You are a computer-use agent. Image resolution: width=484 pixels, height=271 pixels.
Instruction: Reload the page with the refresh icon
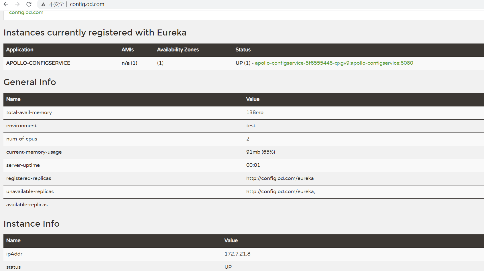click(x=29, y=4)
